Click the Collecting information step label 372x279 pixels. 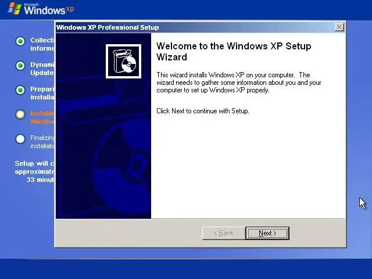[42, 44]
